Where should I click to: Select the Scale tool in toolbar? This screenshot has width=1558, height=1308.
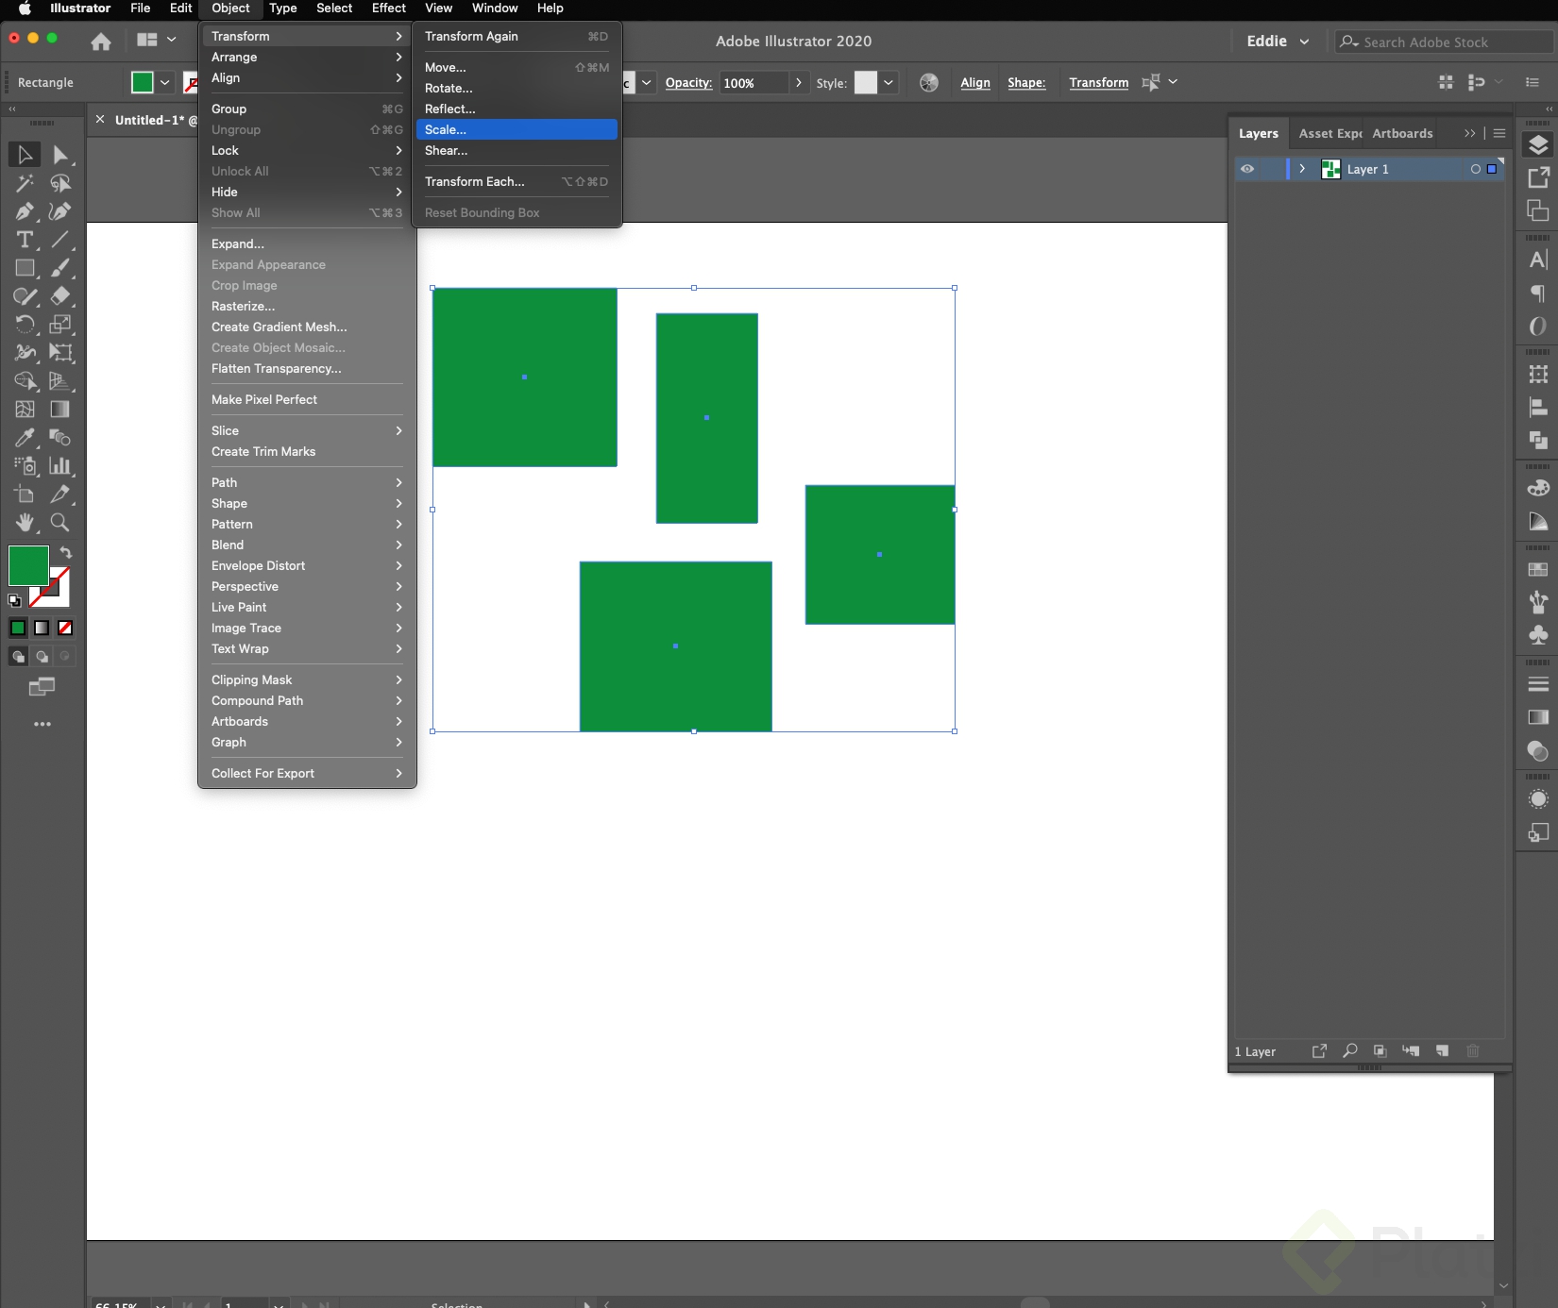[x=60, y=325]
